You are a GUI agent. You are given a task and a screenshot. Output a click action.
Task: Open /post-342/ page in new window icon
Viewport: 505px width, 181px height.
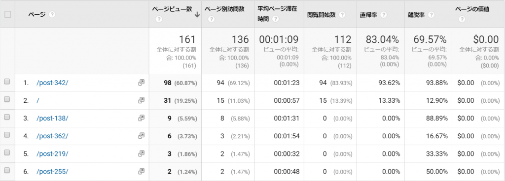141,83
